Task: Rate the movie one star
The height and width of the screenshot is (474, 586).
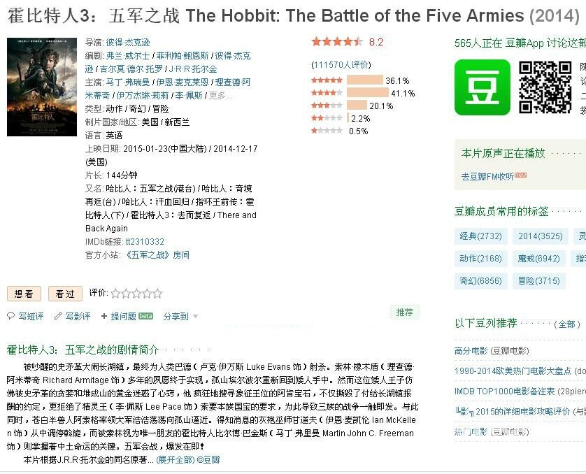Action: pos(115,294)
